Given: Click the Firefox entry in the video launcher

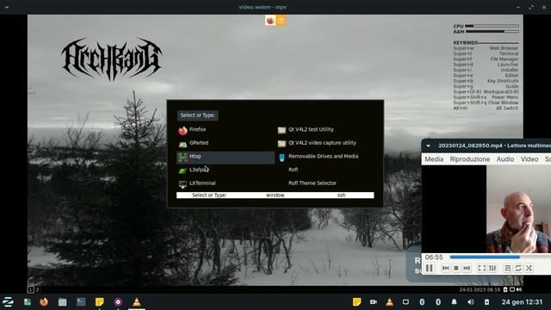Looking at the screenshot, I should click(226, 130).
